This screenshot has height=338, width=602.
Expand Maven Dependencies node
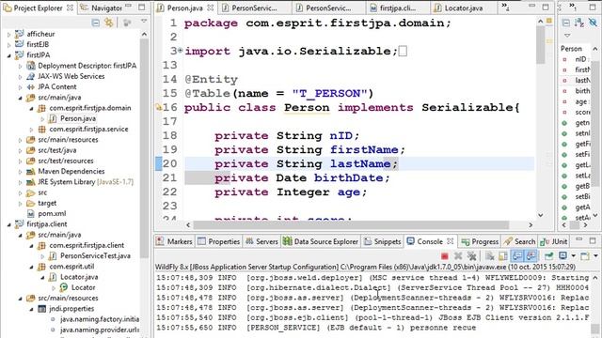21,172
